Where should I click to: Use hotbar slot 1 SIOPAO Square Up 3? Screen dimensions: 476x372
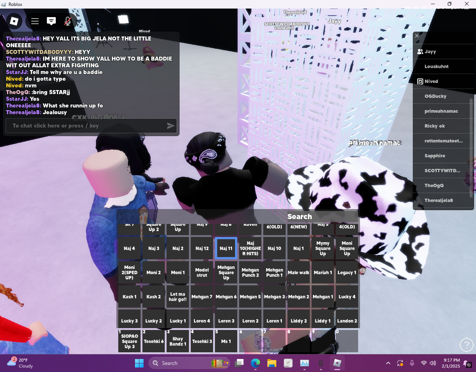[129, 341]
